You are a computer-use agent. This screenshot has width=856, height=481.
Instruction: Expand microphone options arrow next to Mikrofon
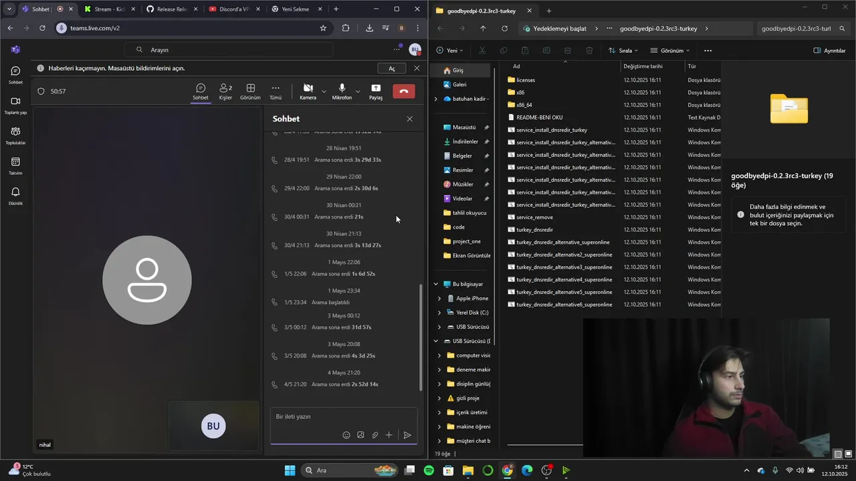click(358, 92)
